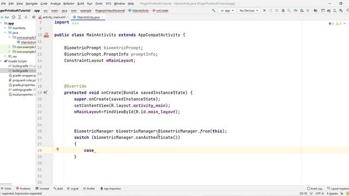Open the Android project view dropdown
349x196 pixels.
(x=5, y=17)
